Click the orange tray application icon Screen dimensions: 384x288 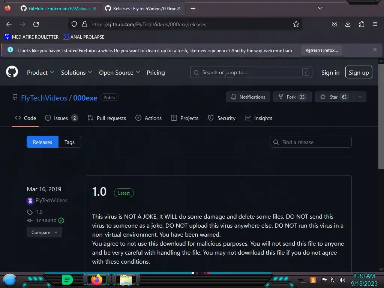[313, 280]
